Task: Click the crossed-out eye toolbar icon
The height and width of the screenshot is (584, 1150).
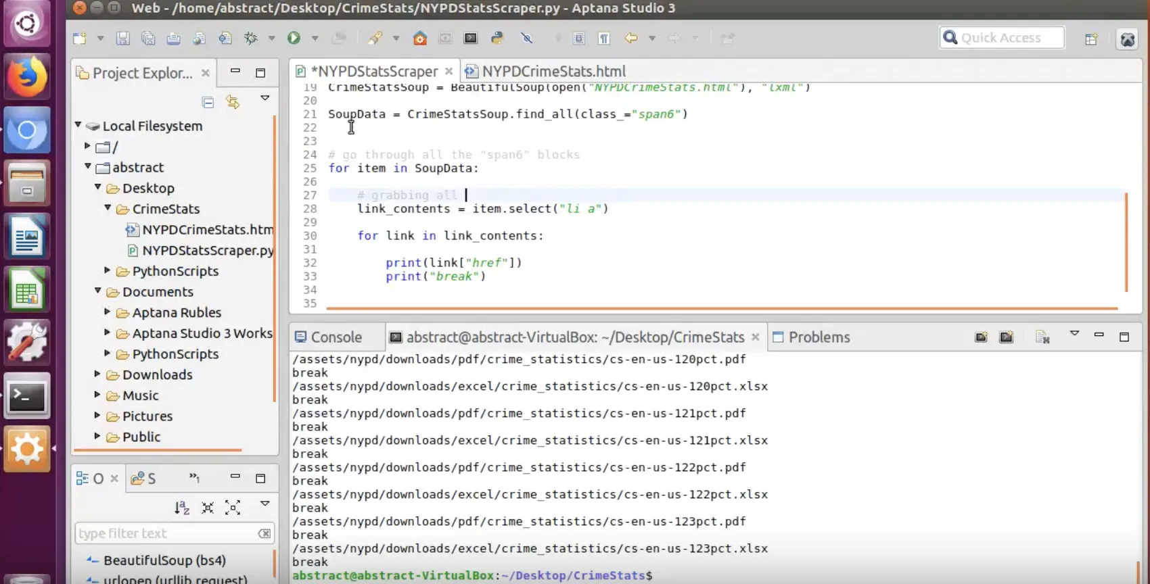Action: [x=527, y=39]
